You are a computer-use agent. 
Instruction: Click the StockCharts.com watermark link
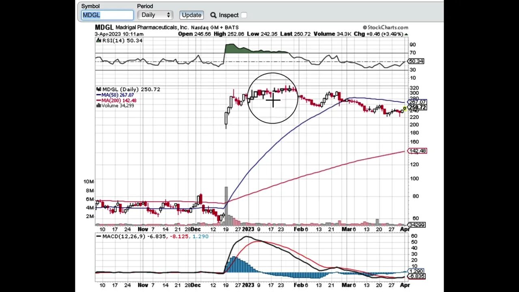coord(385,28)
